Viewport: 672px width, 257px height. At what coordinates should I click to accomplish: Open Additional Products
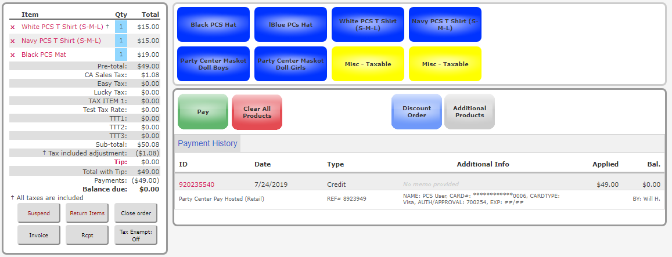[469, 112]
